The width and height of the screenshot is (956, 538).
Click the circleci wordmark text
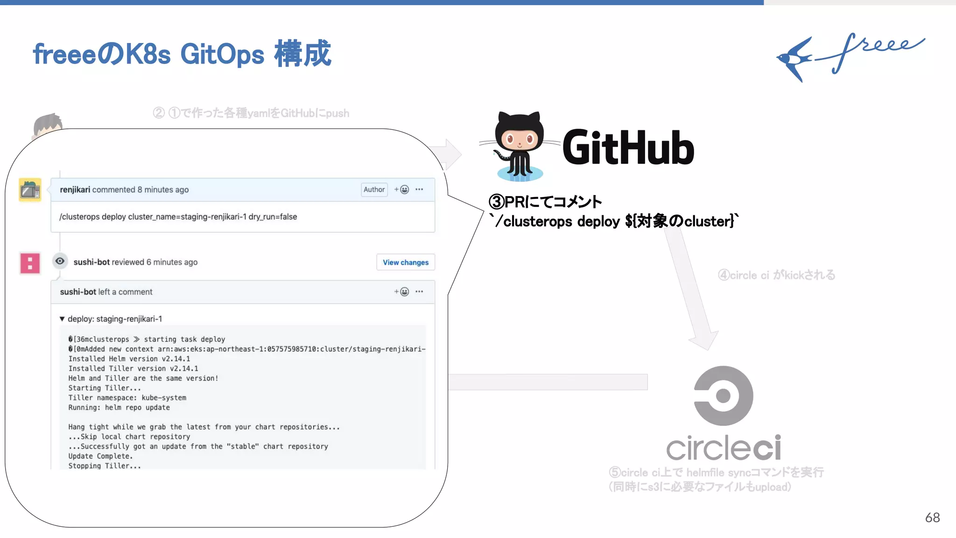(x=724, y=447)
